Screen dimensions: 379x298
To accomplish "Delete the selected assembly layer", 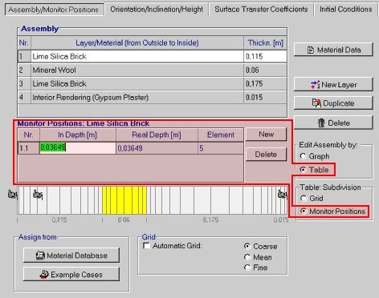I will pyautogui.click(x=333, y=123).
